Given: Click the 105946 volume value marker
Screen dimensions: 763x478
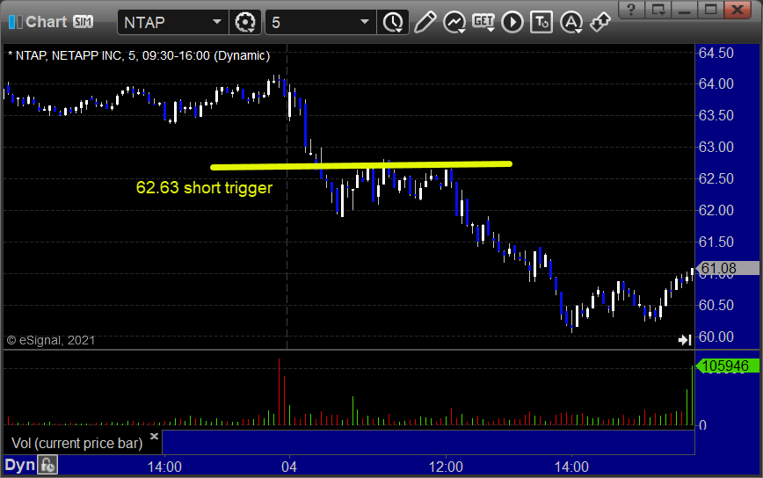Looking at the screenshot, I should click(728, 366).
